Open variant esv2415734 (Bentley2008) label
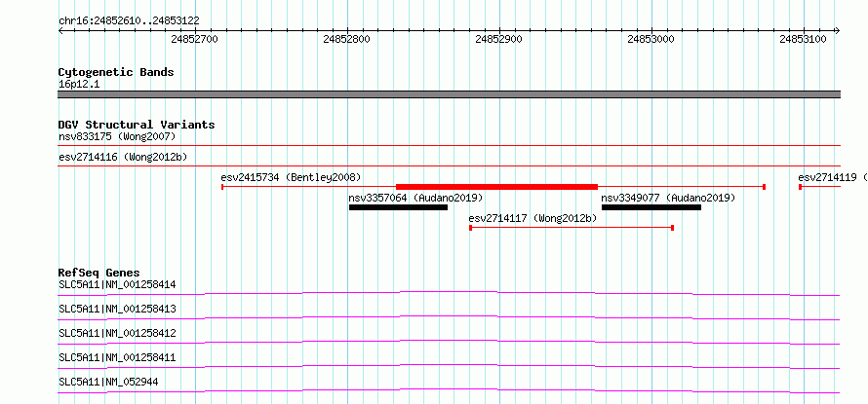 click(291, 177)
